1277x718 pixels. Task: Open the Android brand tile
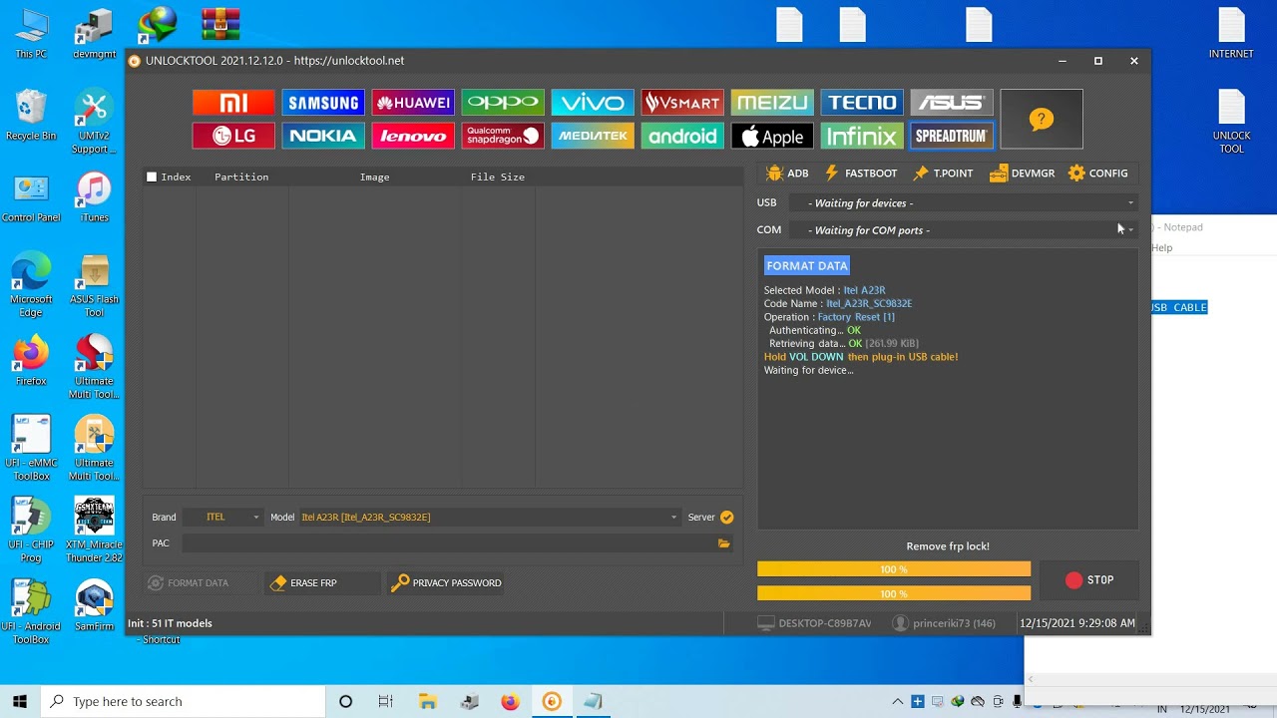pyautogui.click(x=682, y=136)
